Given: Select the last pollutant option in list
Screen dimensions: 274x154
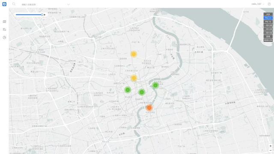Looking at the screenshot, I should pos(268,40).
